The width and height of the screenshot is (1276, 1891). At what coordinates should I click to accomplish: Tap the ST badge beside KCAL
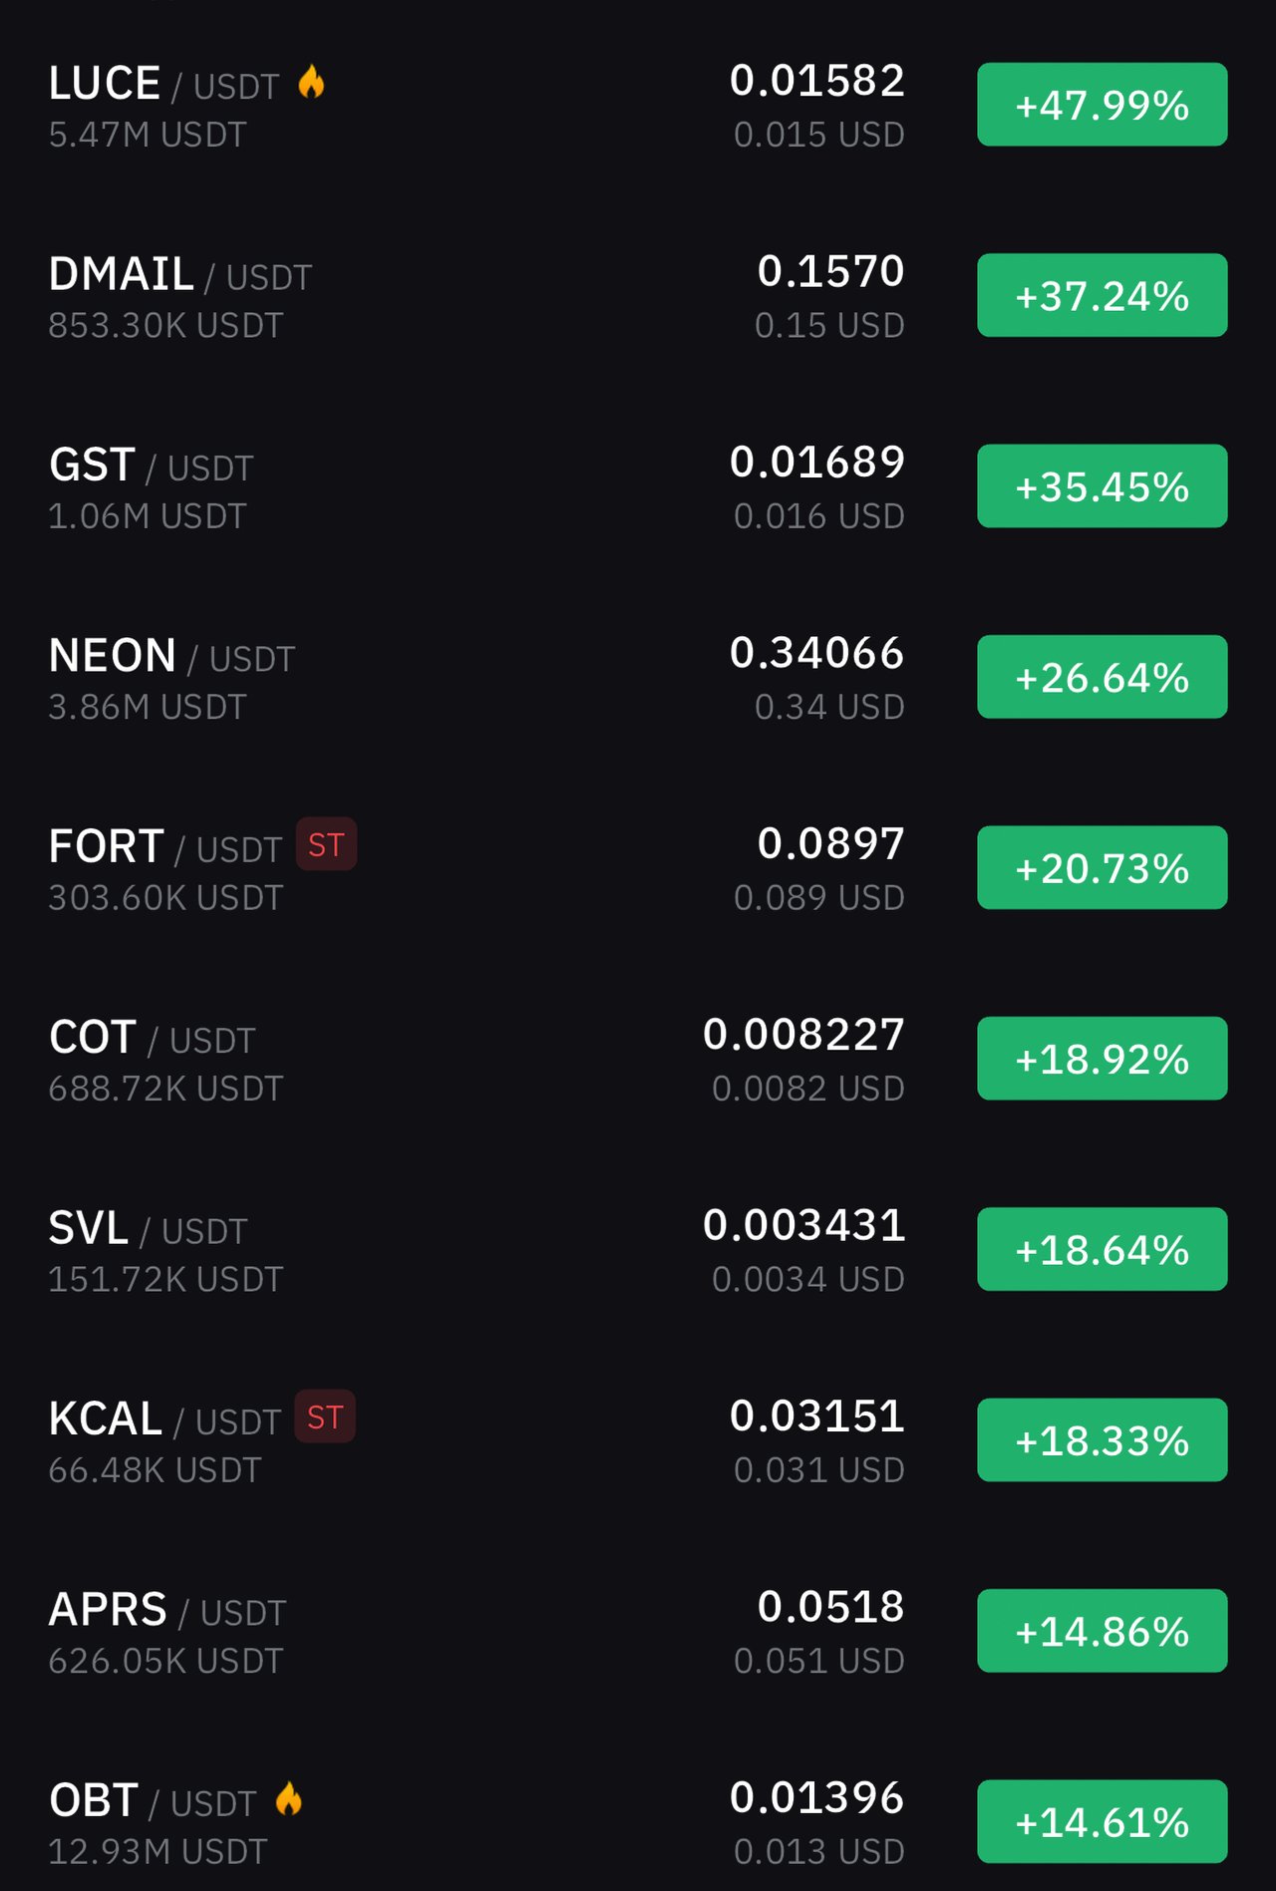point(325,1417)
